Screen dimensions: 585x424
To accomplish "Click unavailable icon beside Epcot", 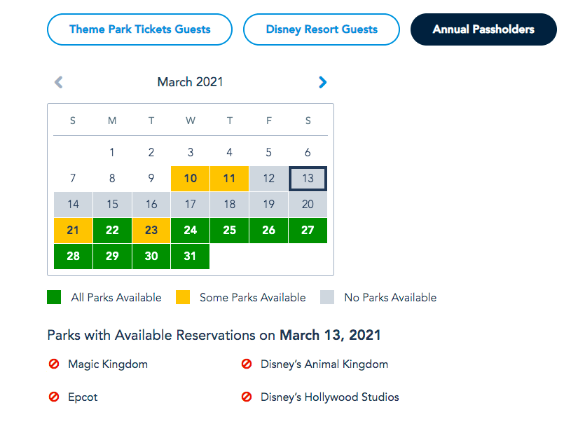I will click(x=54, y=397).
